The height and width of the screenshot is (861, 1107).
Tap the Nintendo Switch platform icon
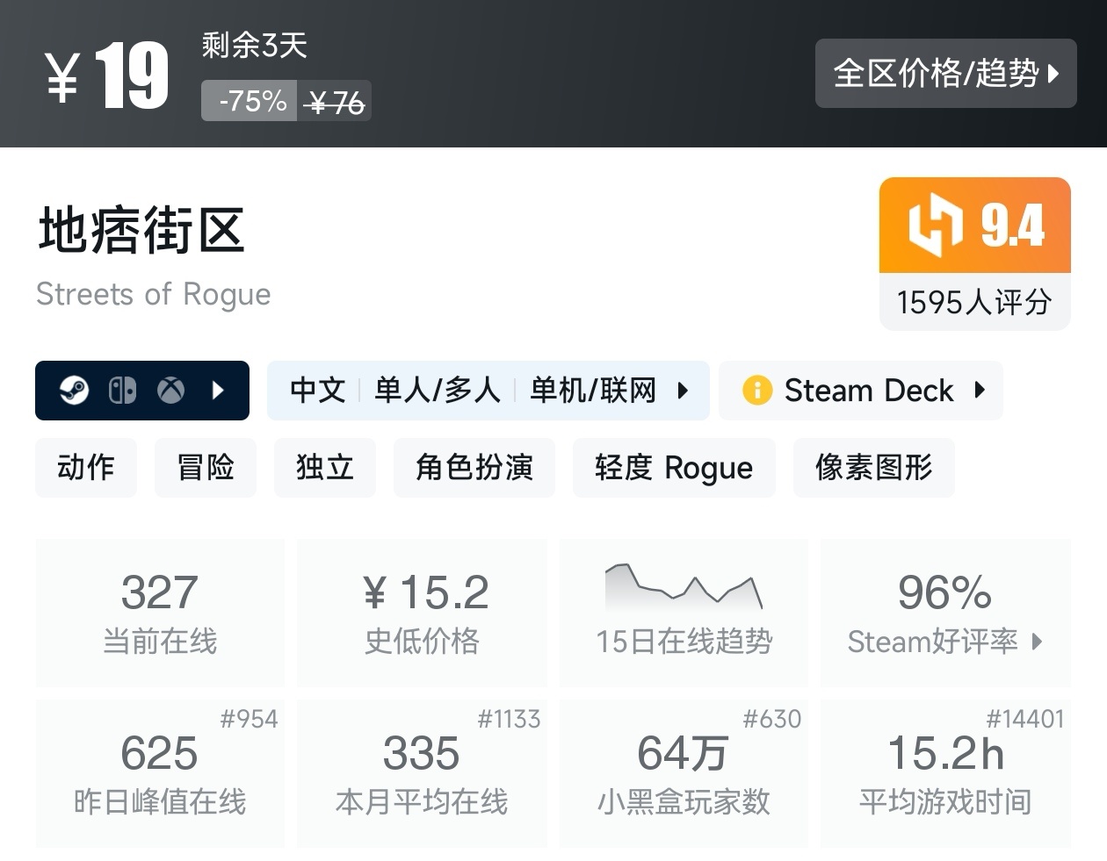point(122,390)
